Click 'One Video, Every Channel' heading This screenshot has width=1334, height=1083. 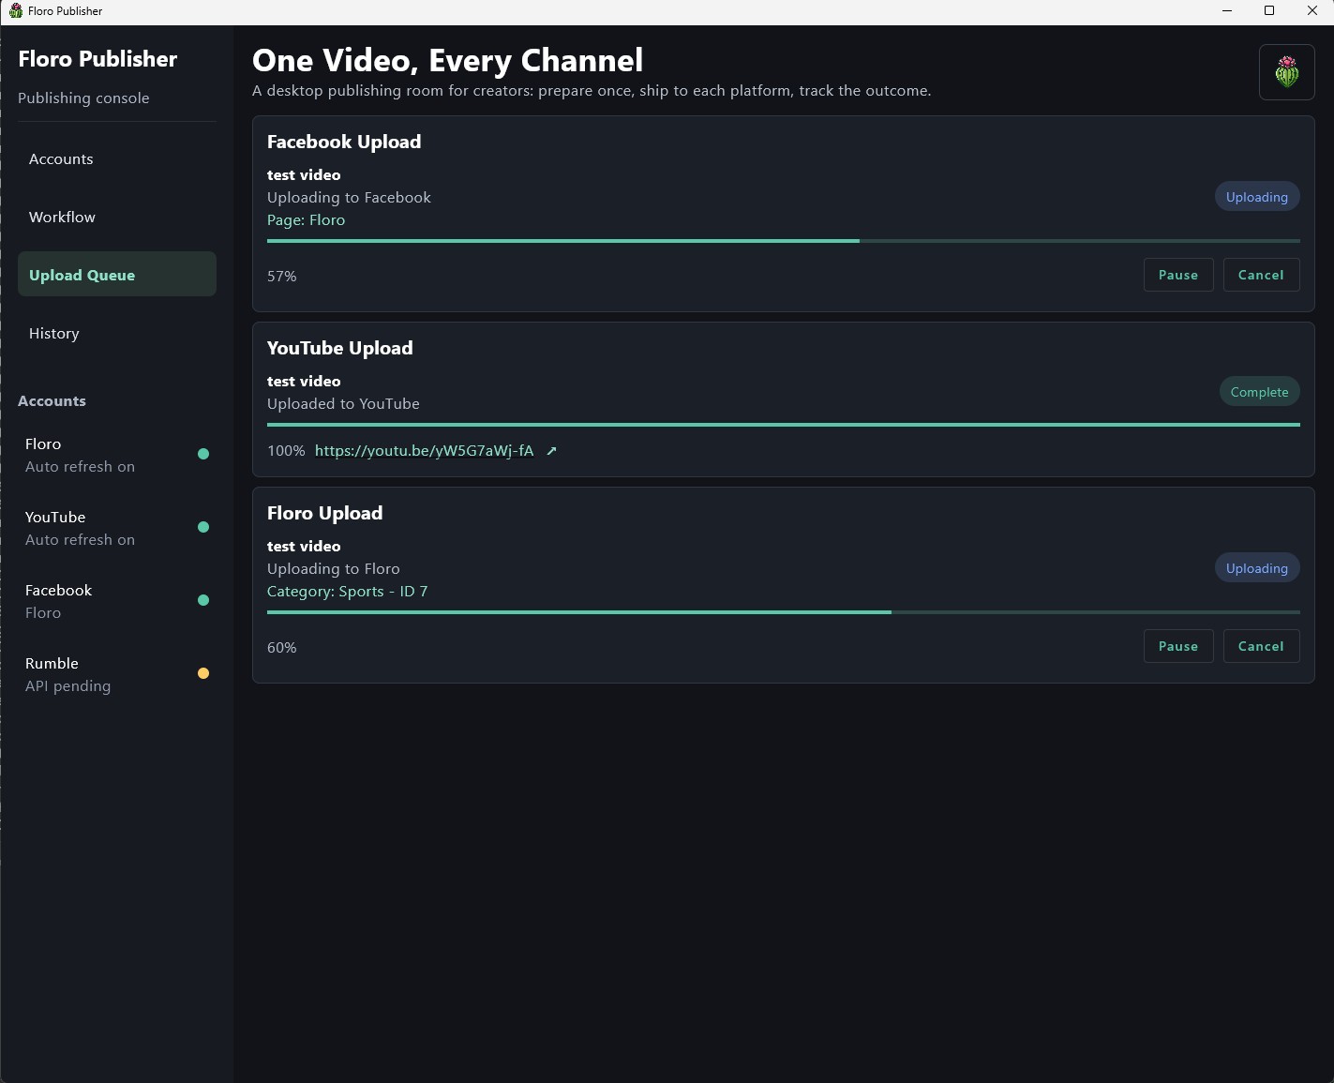point(447,61)
